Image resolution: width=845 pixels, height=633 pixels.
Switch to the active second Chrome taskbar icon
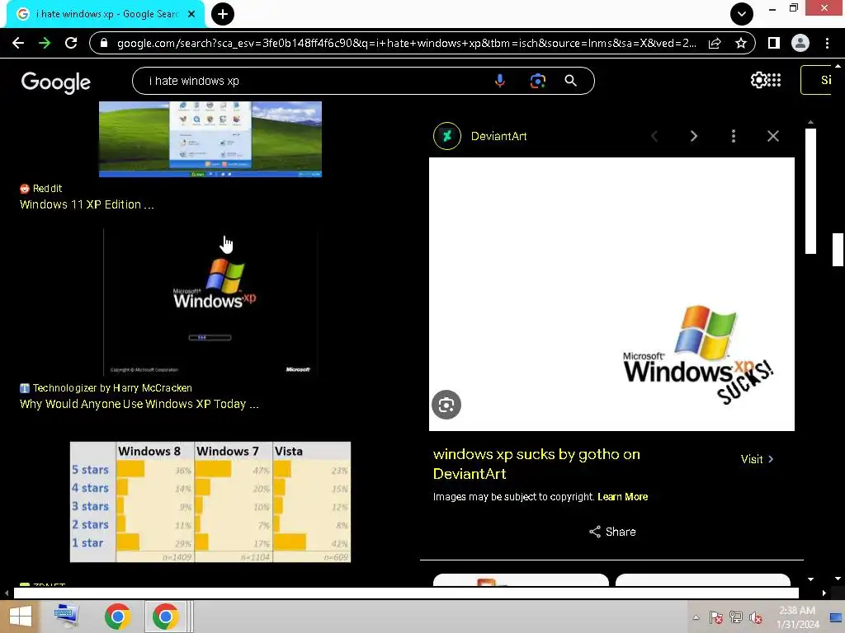tap(165, 617)
